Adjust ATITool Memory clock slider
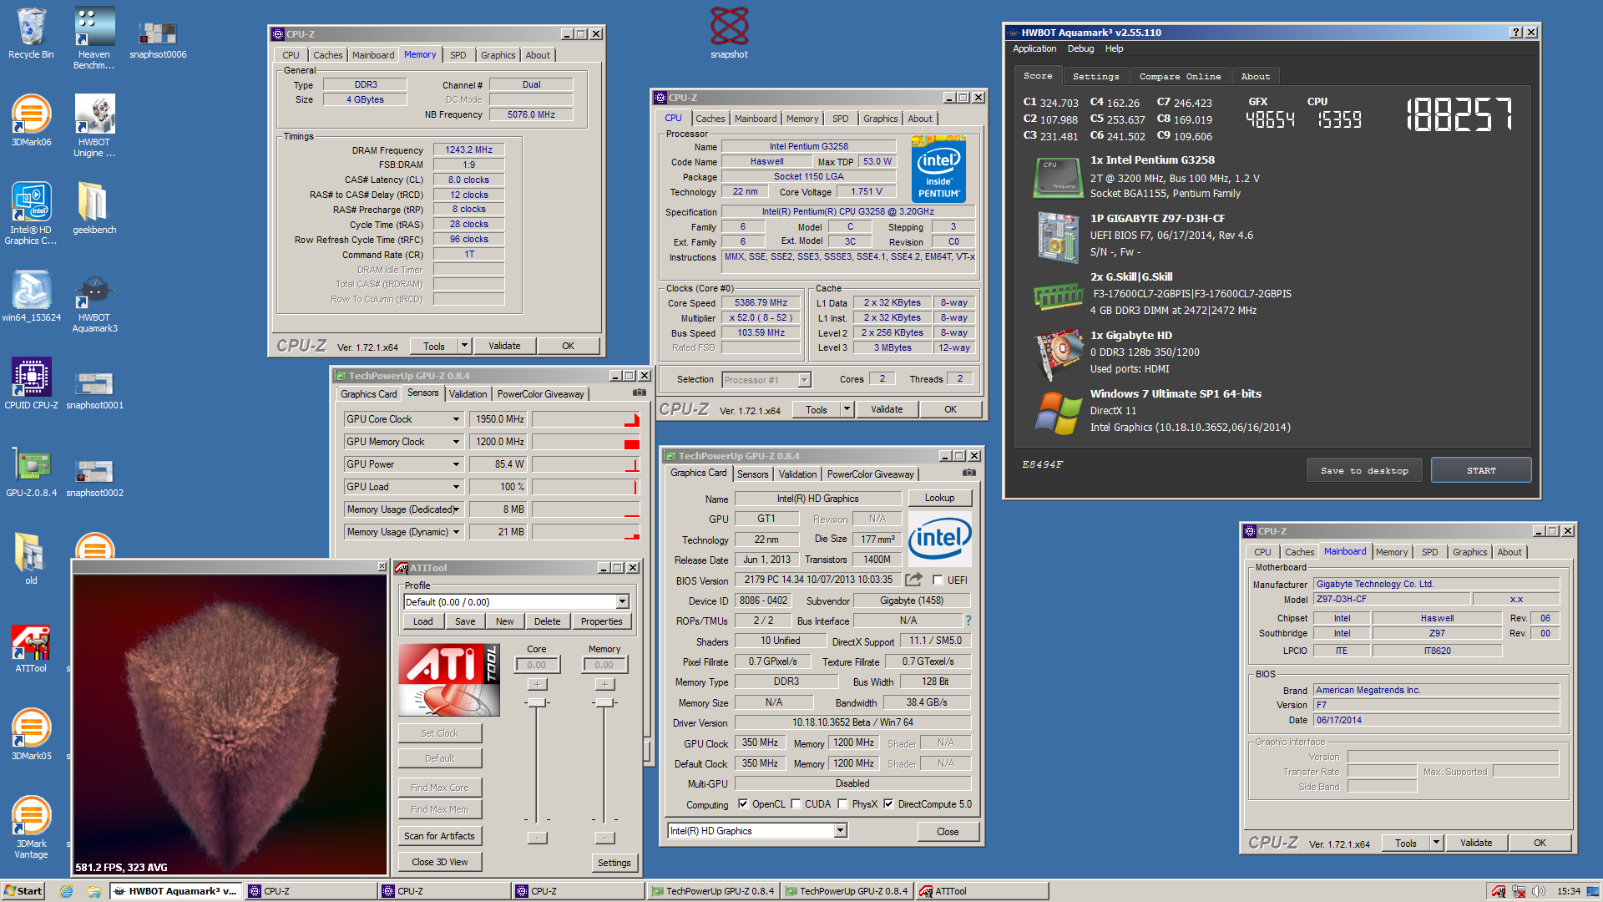This screenshot has width=1603, height=902. click(x=604, y=702)
